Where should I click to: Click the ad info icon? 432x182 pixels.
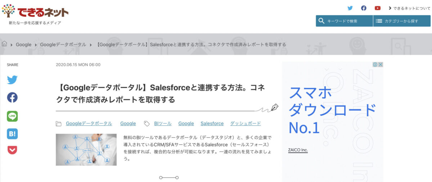click(x=375, y=65)
